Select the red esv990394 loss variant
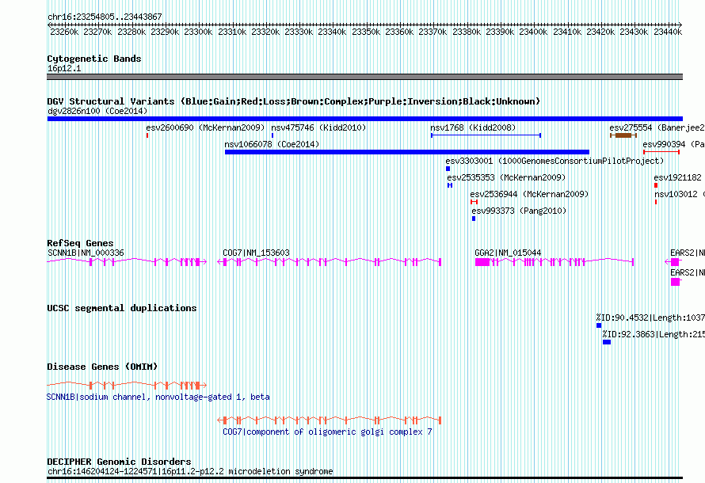The image size is (705, 483). pyautogui.click(x=661, y=152)
